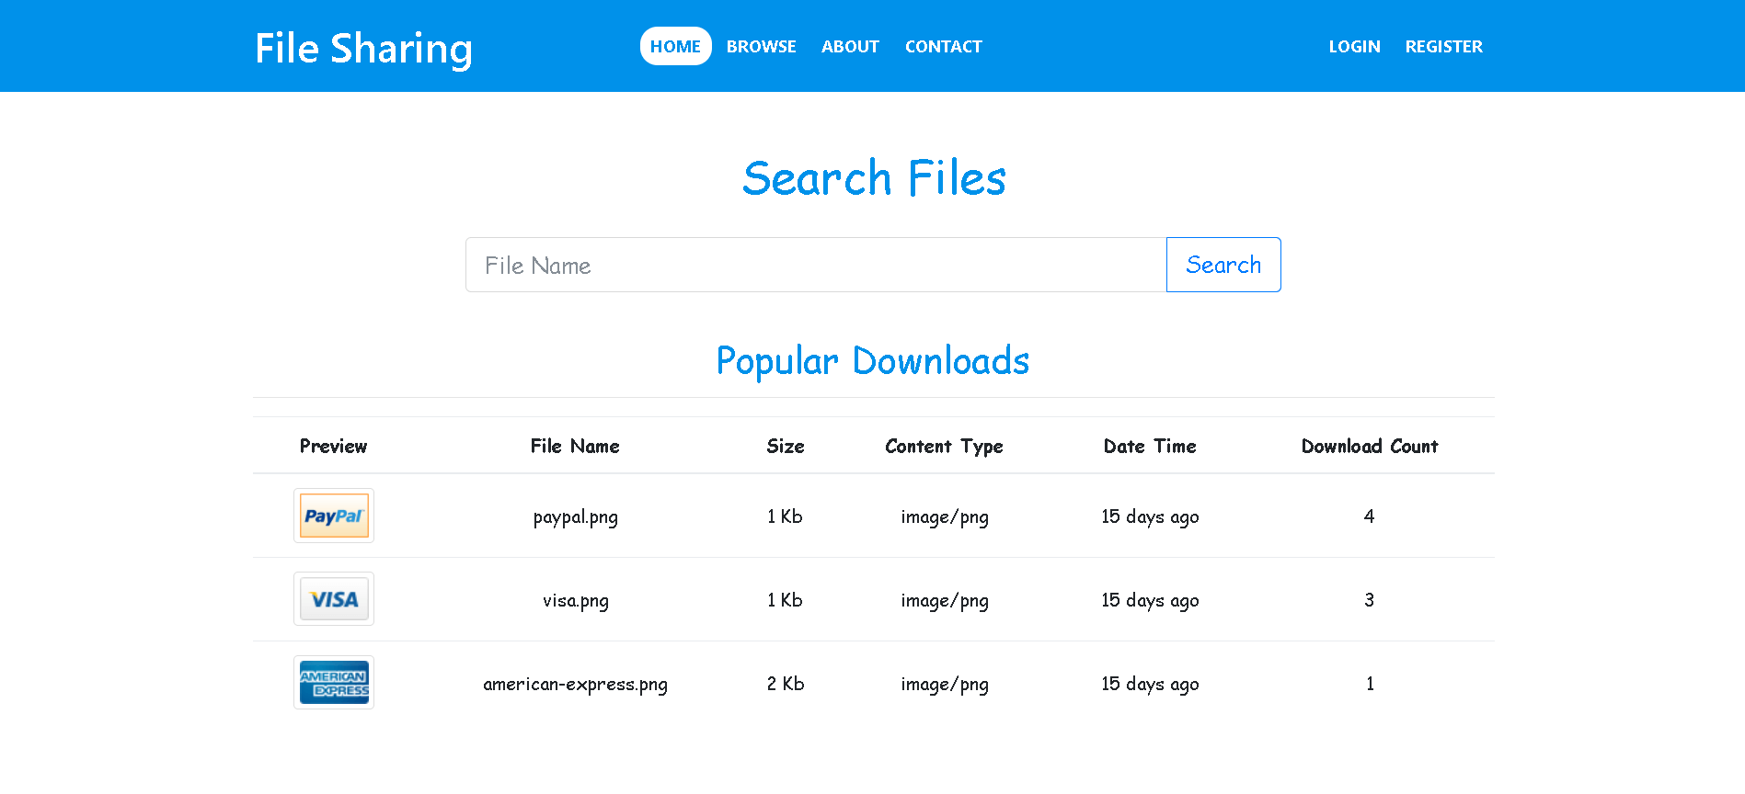
Task: Click the LOGIN link
Action: pyautogui.click(x=1354, y=46)
